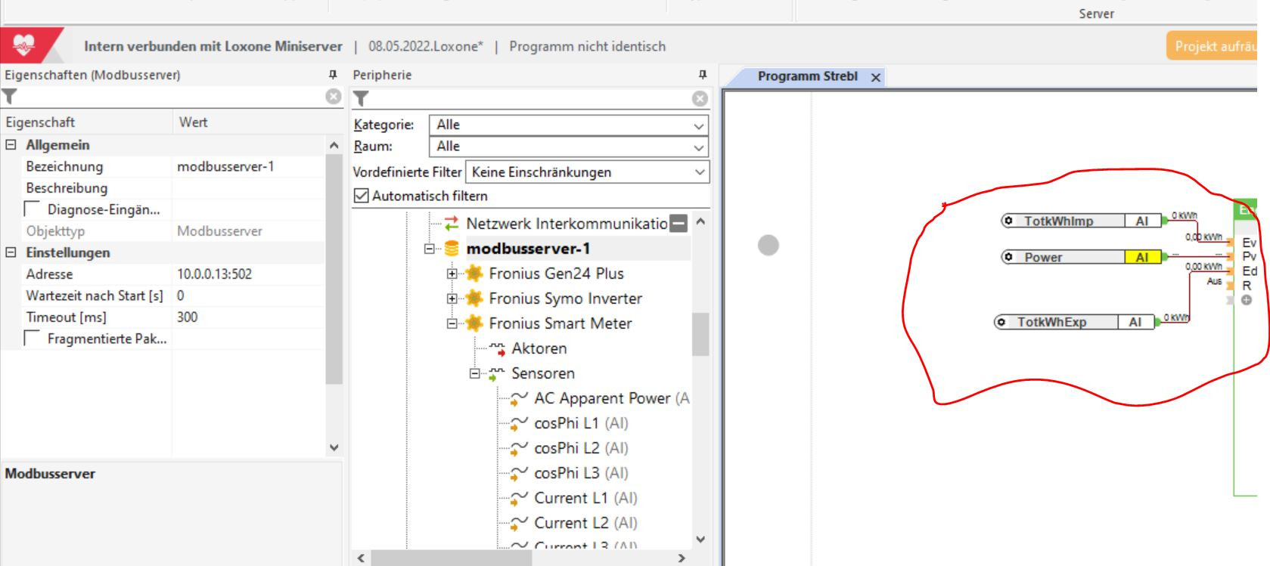Clear the Eigenschaften filter field
The image size is (1270, 566).
tap(334, 97)
